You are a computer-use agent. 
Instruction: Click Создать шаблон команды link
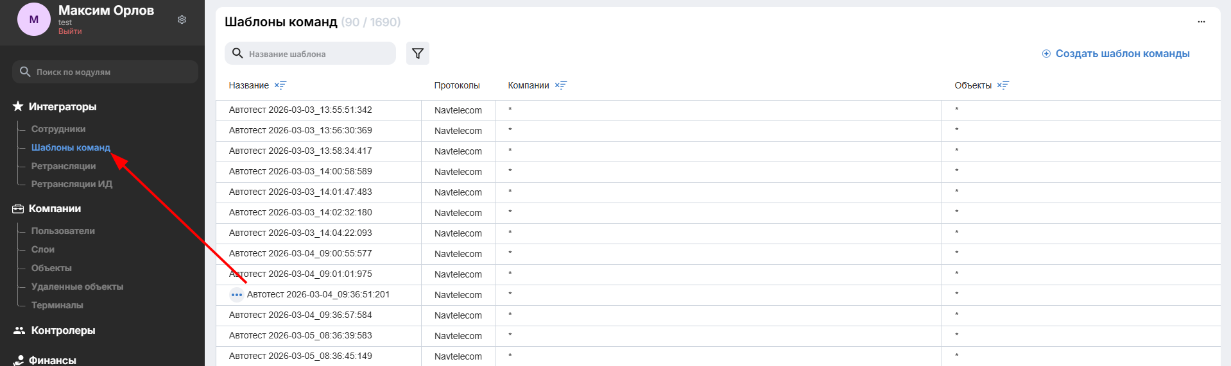click(x=1123, y=54)
